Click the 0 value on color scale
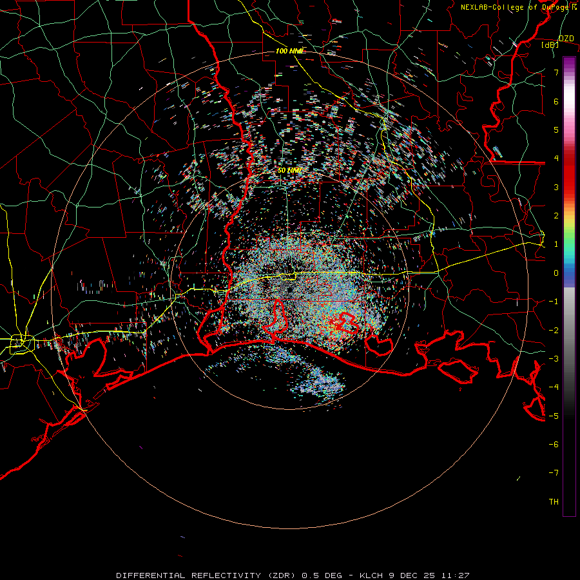The height and width of the screenshot is (580, 580). pos(556,273)
